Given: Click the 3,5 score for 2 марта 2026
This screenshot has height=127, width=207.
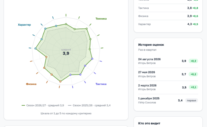Looking at the screenshot, I should click(x=184, y=87).
